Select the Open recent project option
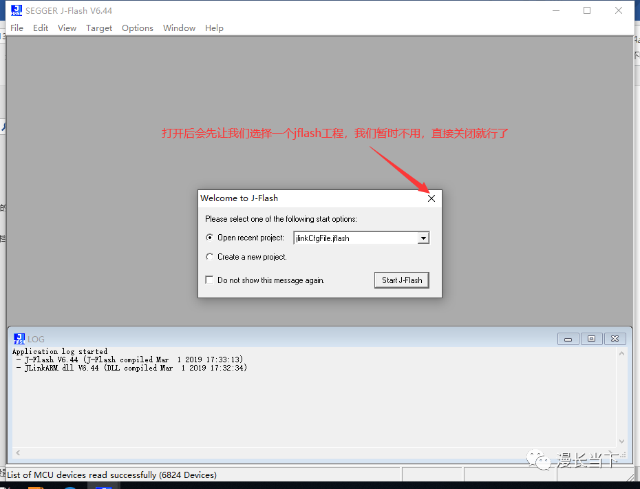This screenshot has width=640, height=489. [x=210, y=238]
